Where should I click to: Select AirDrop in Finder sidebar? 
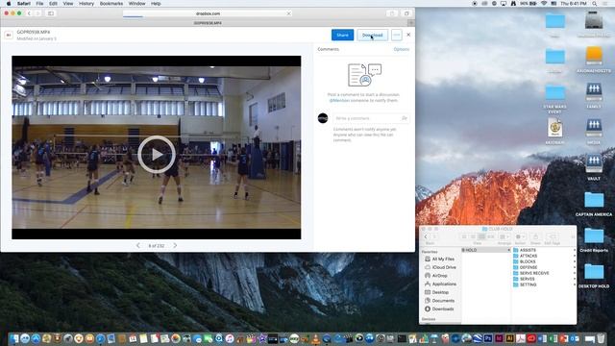click(436, 276)
